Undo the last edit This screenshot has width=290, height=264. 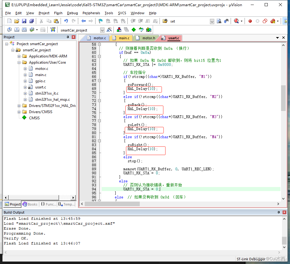pyautogui.click(x=66, y=21)
